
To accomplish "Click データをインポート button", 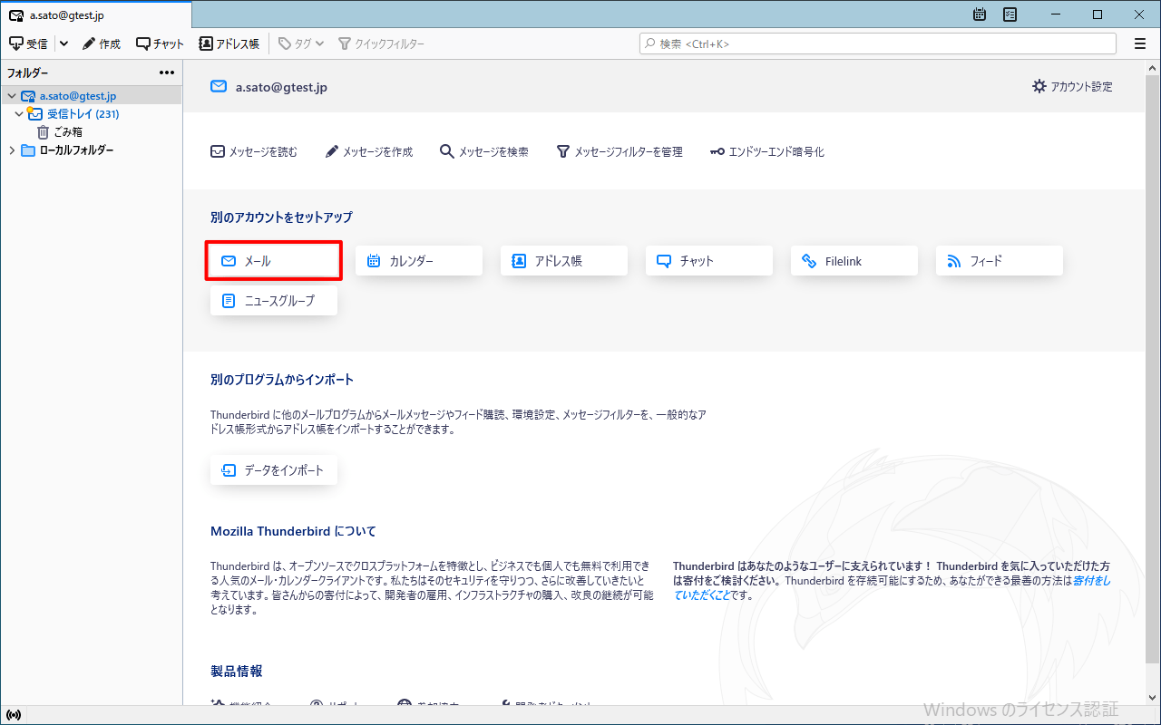I will (274, 470).
